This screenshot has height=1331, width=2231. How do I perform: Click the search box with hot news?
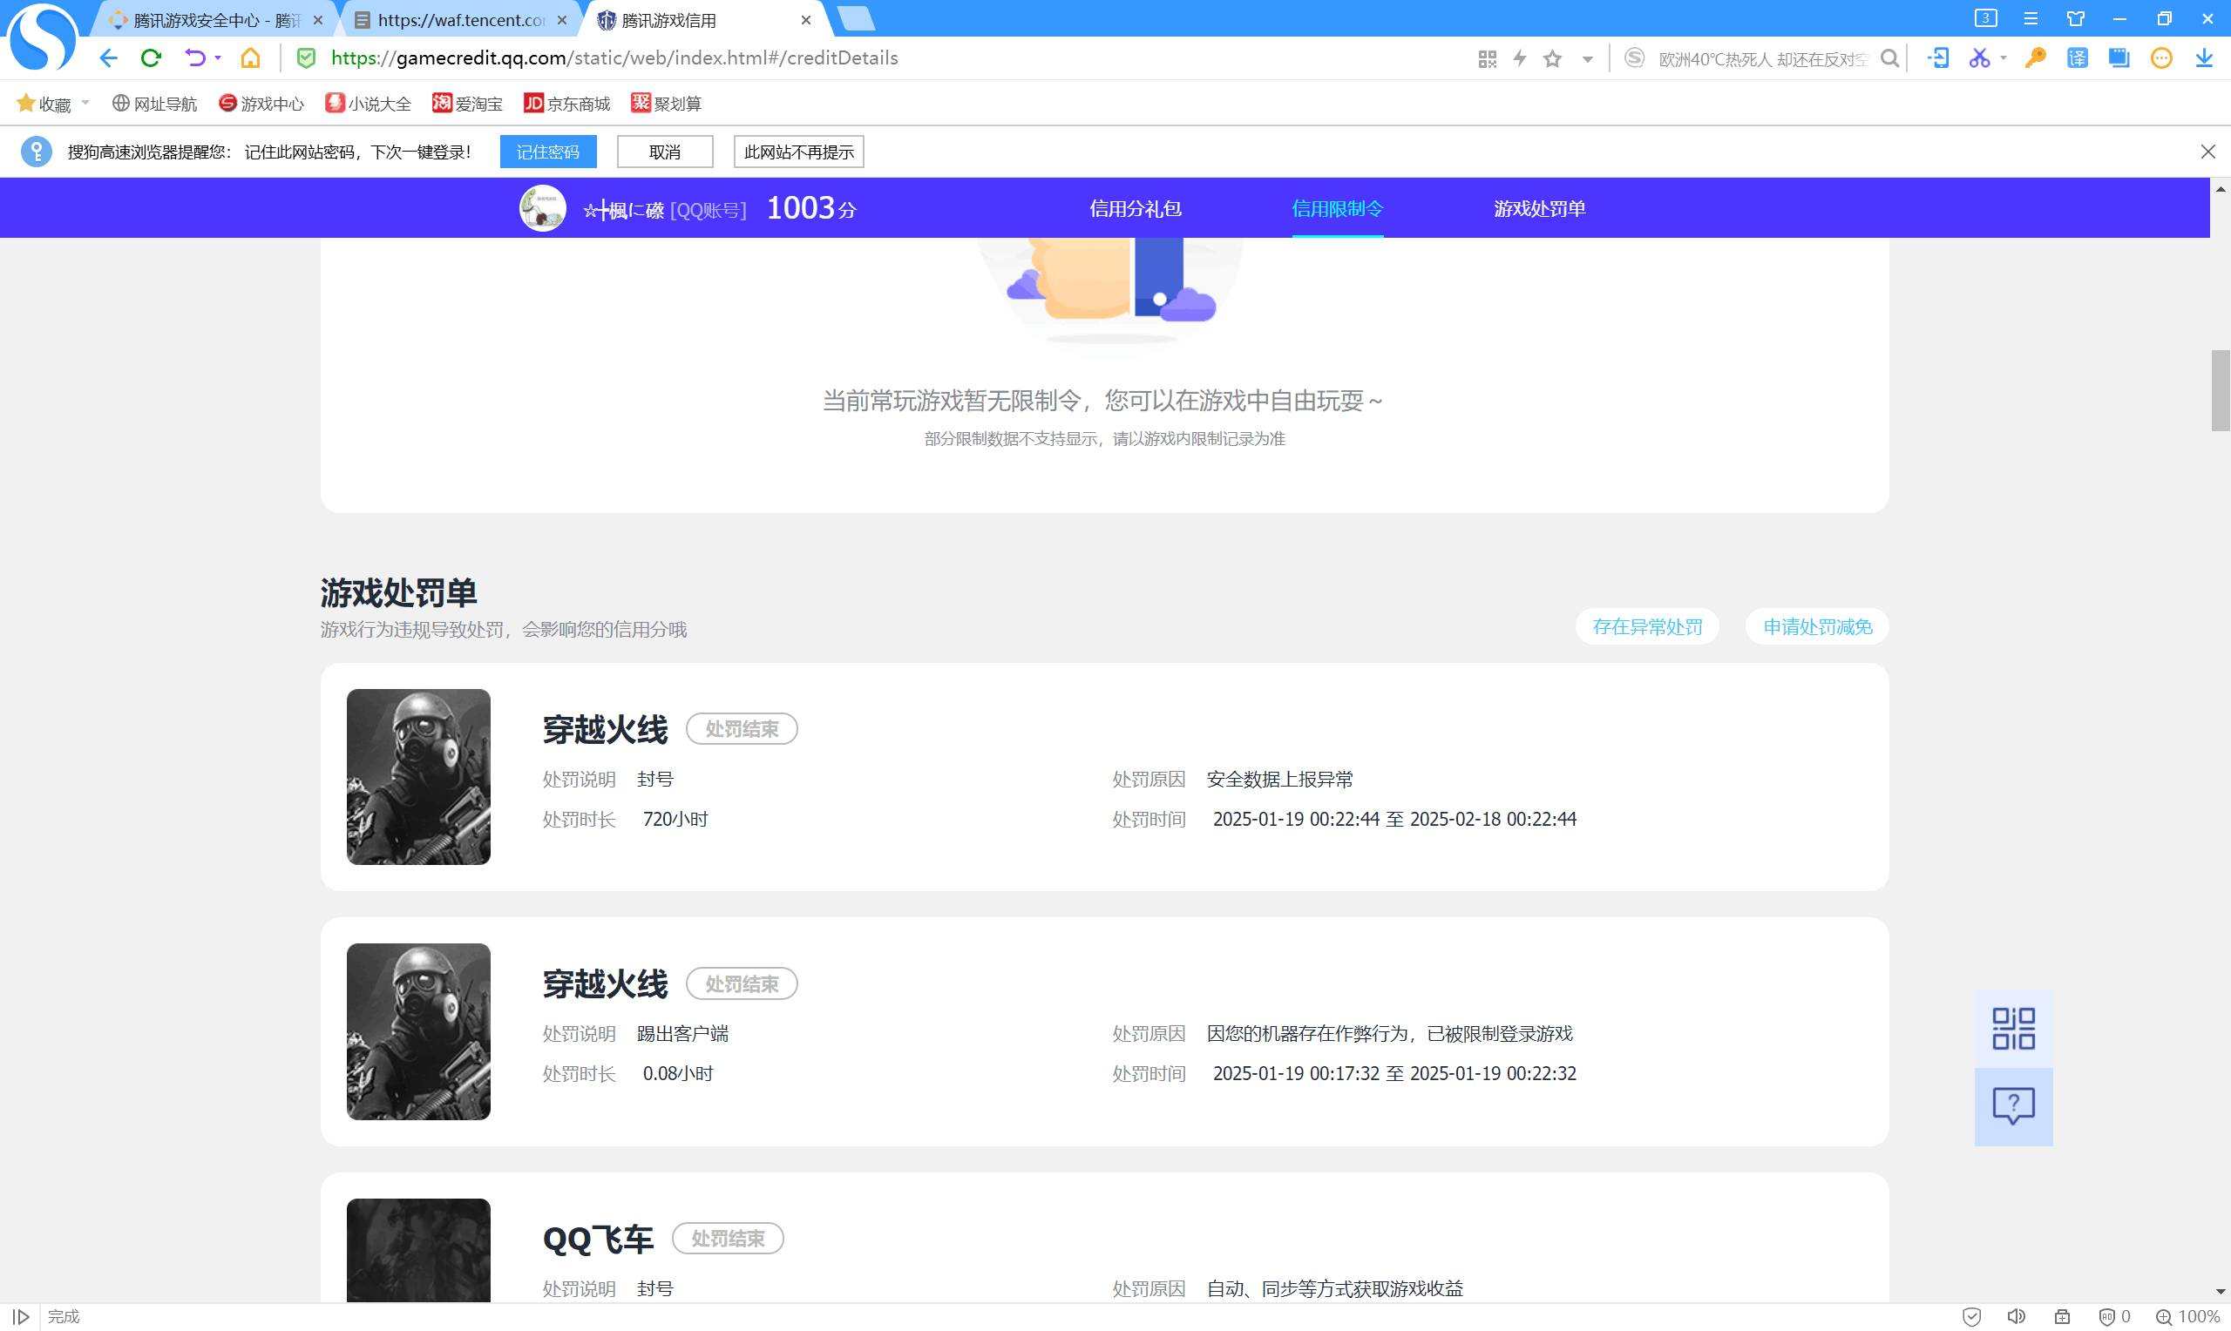click(1764, 59)
